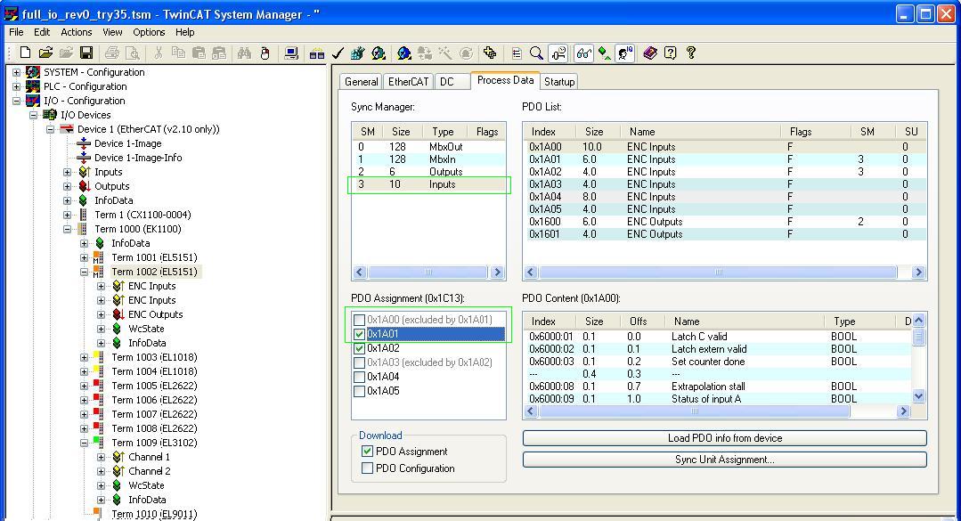
Task: Select Term 1001 (EL5151) in the tree
Action: (154, 257)
